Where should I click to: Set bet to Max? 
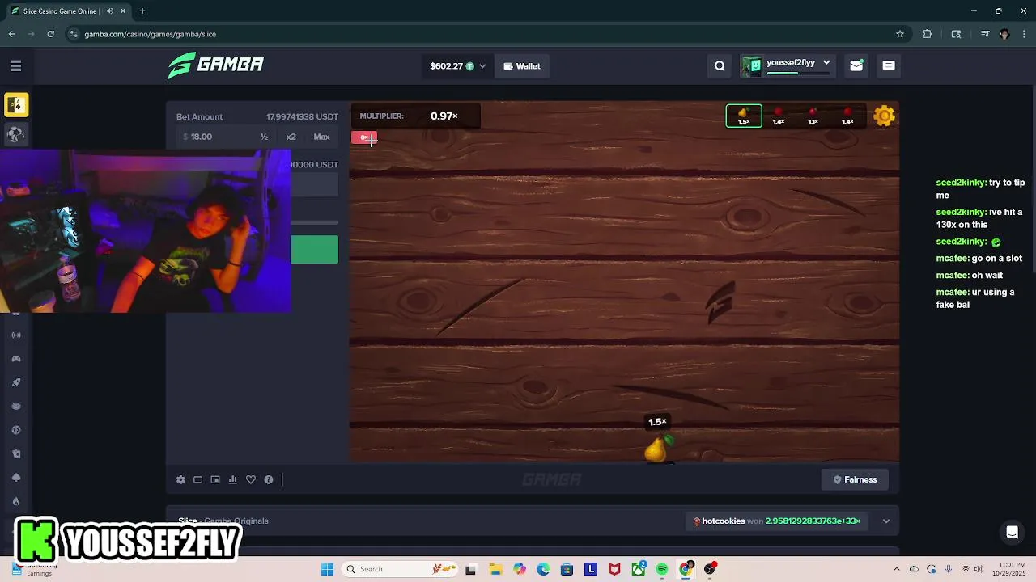[321, 137]
